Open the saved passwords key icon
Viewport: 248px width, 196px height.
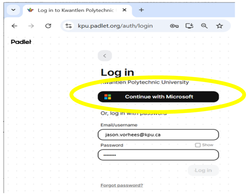(174, 26)
